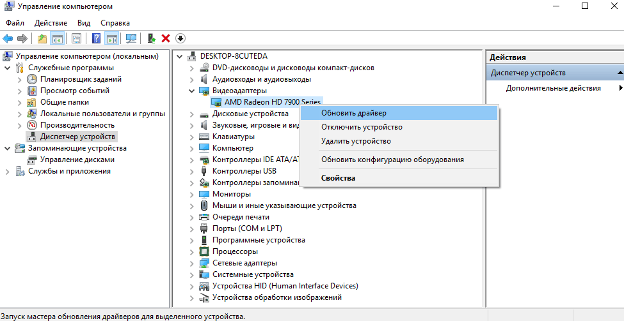Collapse Диспетчер устройств section in Actions pane
The height and width of the screenshot is (321, 624).
point(620,73)
